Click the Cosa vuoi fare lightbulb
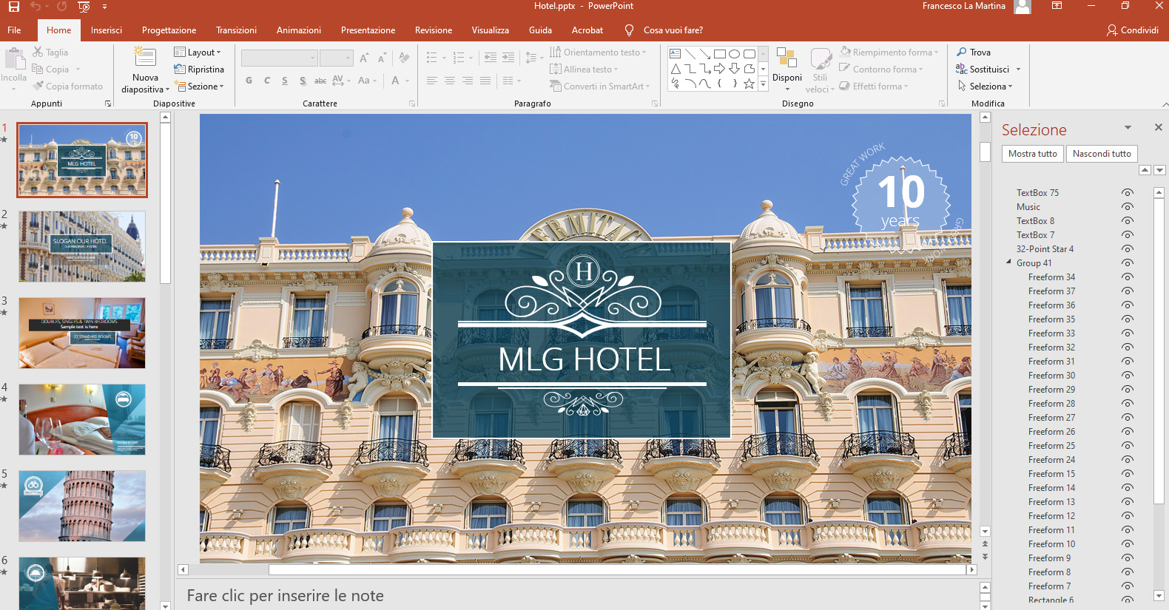The height and width of the screenshot is (610, 1169). [629, 30]
